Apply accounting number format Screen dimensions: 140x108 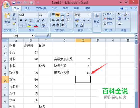point(77,20)
